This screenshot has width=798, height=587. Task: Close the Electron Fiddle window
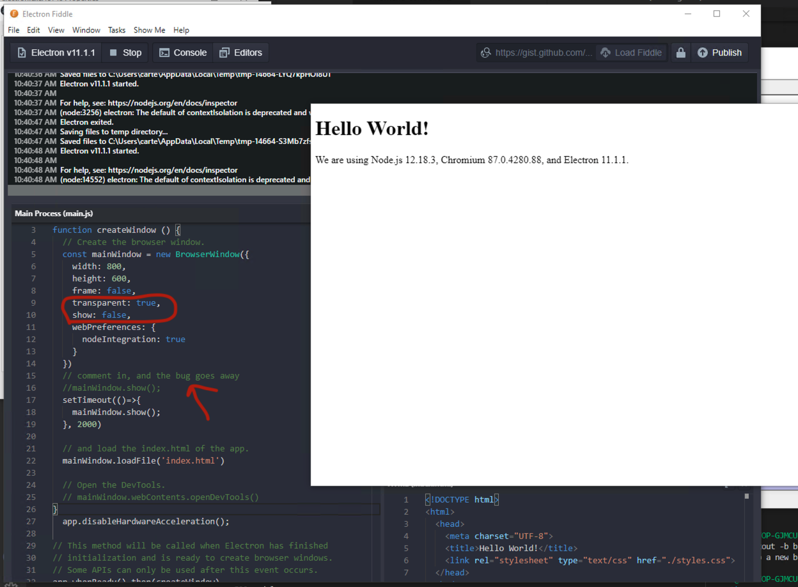746,13
